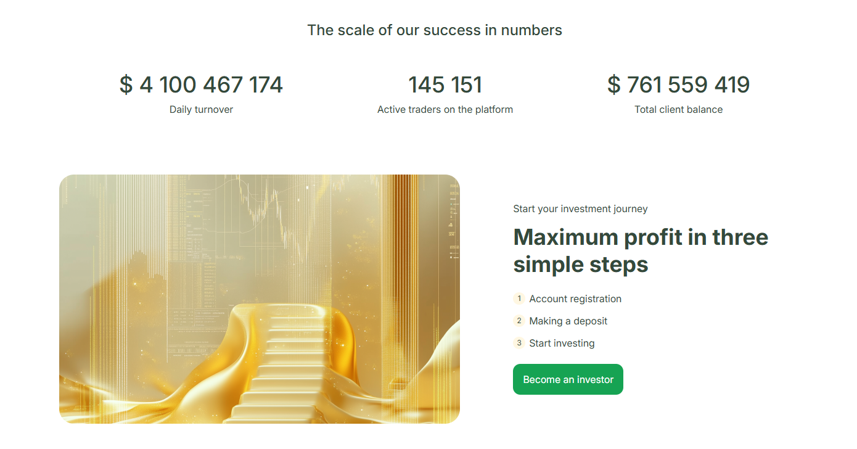Click the Total client balance label
This screenshot has width=857, height=449.
pyautogui.click(x=678, y=110)
